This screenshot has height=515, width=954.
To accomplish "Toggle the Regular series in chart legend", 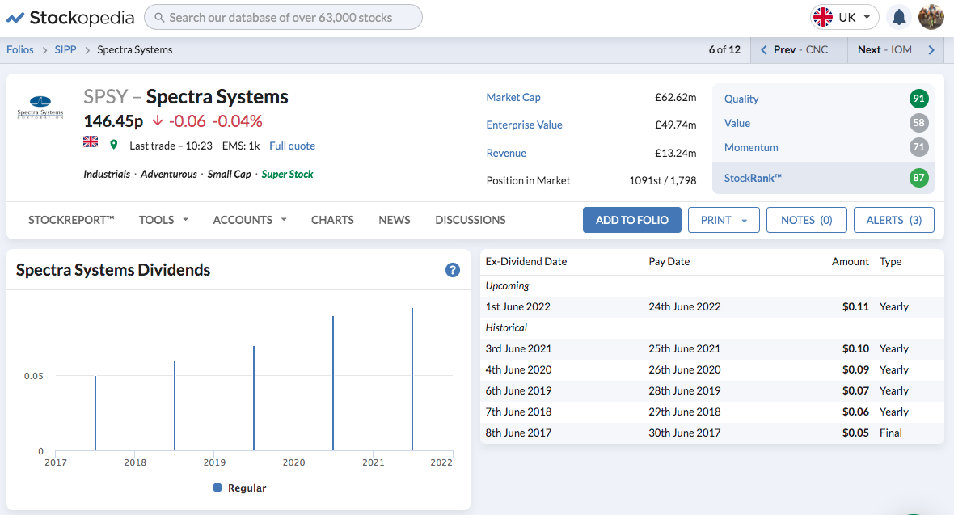I will coord(239,488).
